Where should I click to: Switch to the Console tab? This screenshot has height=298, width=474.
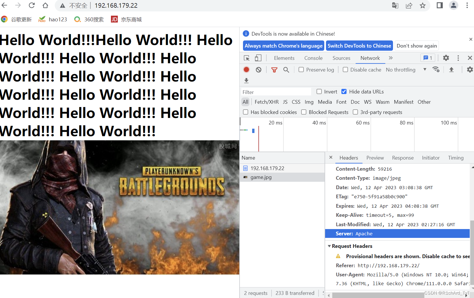[x=313, y=58]
